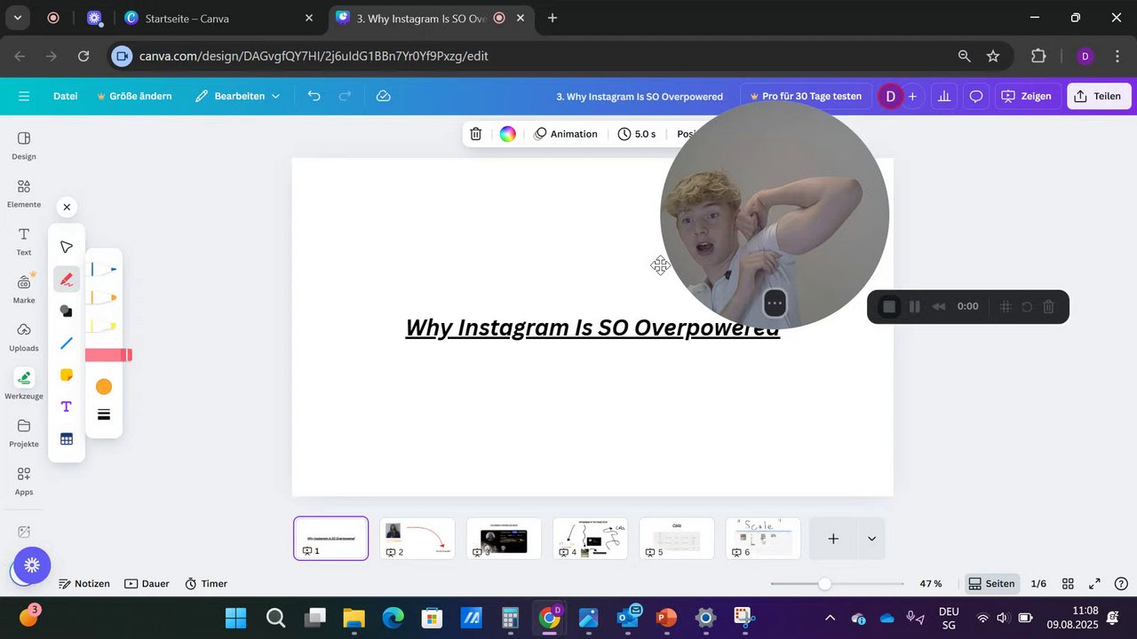Undo the last action
1137x639 pixels.
(314, 96)
